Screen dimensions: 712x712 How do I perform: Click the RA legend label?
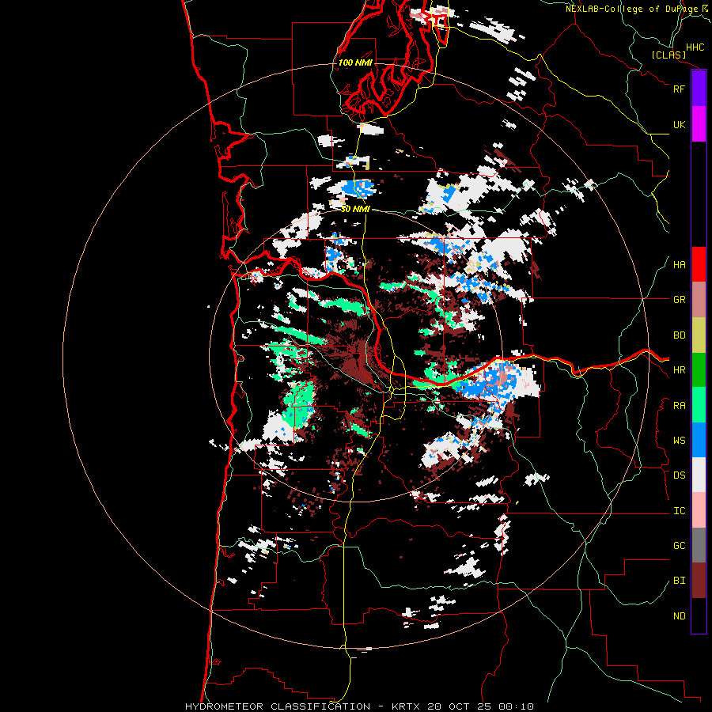pos(679,406)
